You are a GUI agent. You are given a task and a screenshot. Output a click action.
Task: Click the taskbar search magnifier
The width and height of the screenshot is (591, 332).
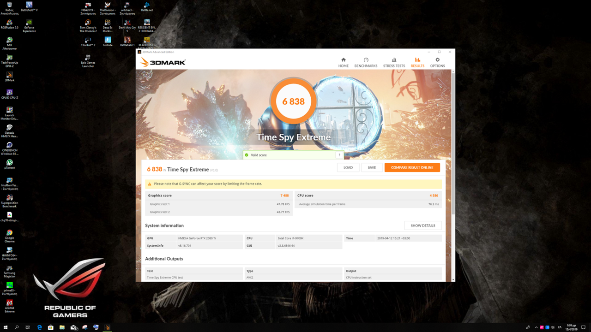(17, 327)
